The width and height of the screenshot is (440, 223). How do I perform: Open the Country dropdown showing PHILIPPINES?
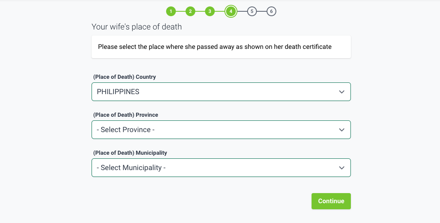click(215, 92)
